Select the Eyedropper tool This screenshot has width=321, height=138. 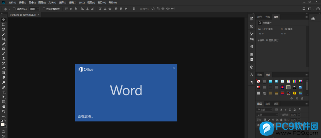4,44
